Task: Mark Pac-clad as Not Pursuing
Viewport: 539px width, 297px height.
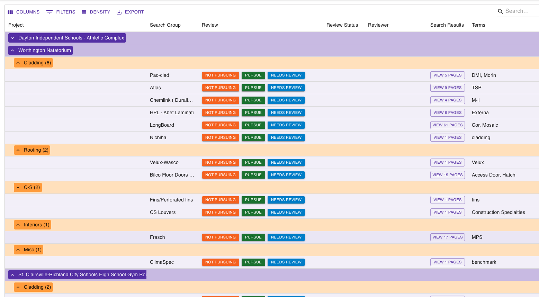Action: 220,75
